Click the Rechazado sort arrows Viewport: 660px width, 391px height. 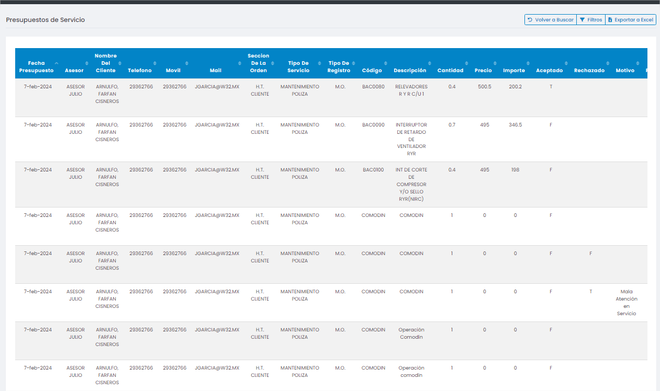pos(609,63)
